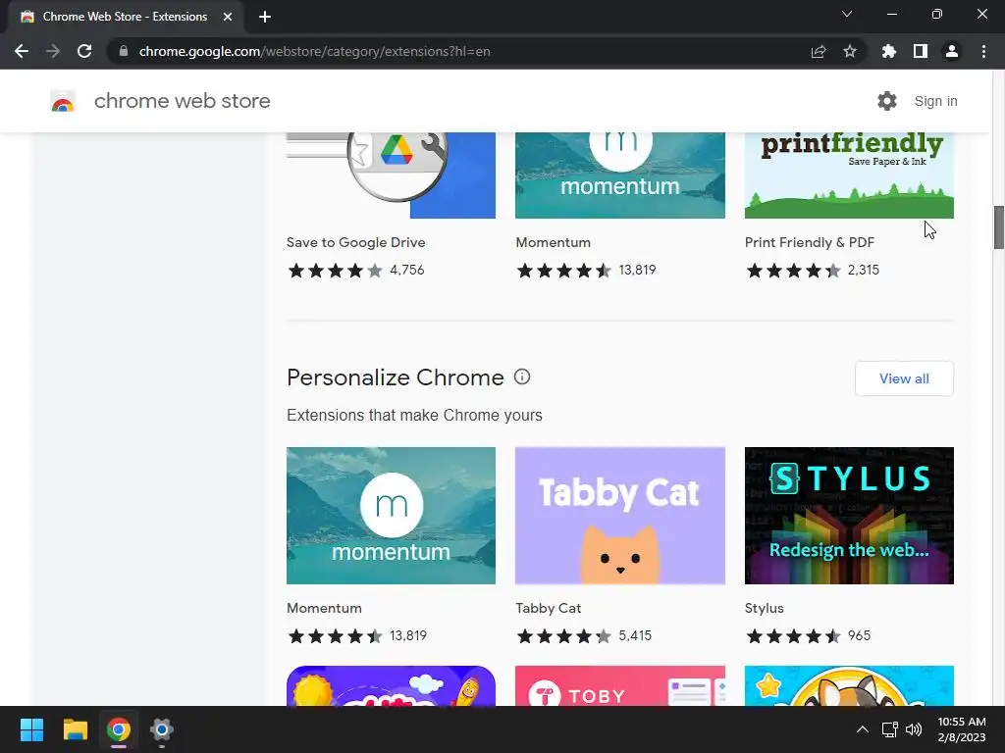Click the Personalize Chrome section heading
The width and height of the screenshot is (1005, 753).
396,377
